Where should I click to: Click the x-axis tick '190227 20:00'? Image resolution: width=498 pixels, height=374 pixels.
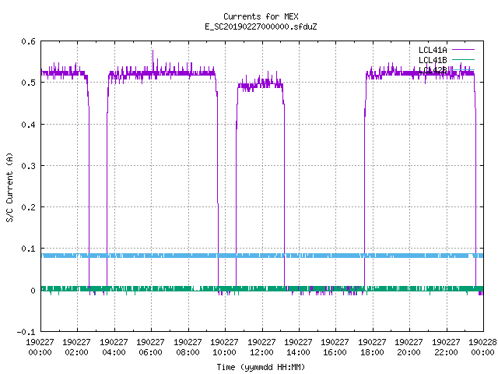[x=409, y=348]
